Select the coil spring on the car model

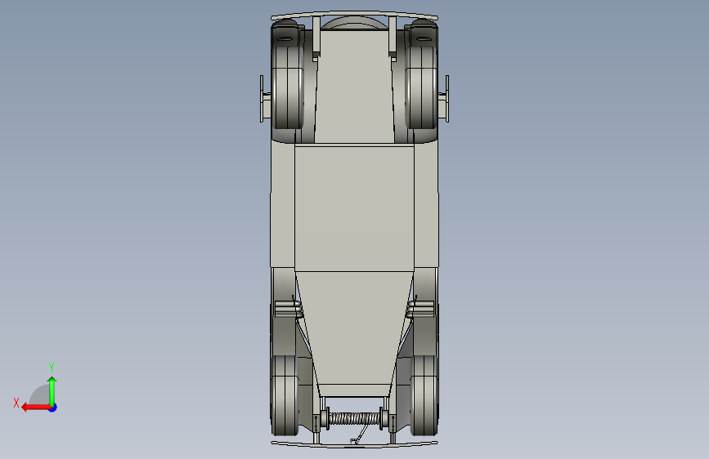[x=354, y=418]
